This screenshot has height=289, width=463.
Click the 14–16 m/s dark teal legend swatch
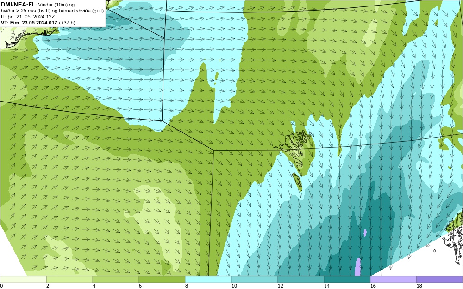click(x=347, y=279)
